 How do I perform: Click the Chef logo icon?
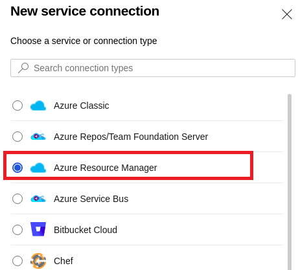38,261
